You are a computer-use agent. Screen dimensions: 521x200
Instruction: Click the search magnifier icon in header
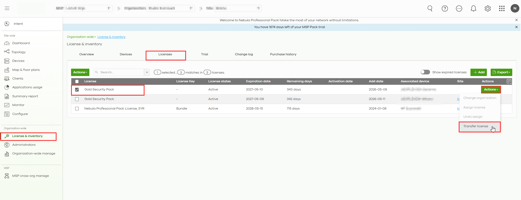click(430, 8)
